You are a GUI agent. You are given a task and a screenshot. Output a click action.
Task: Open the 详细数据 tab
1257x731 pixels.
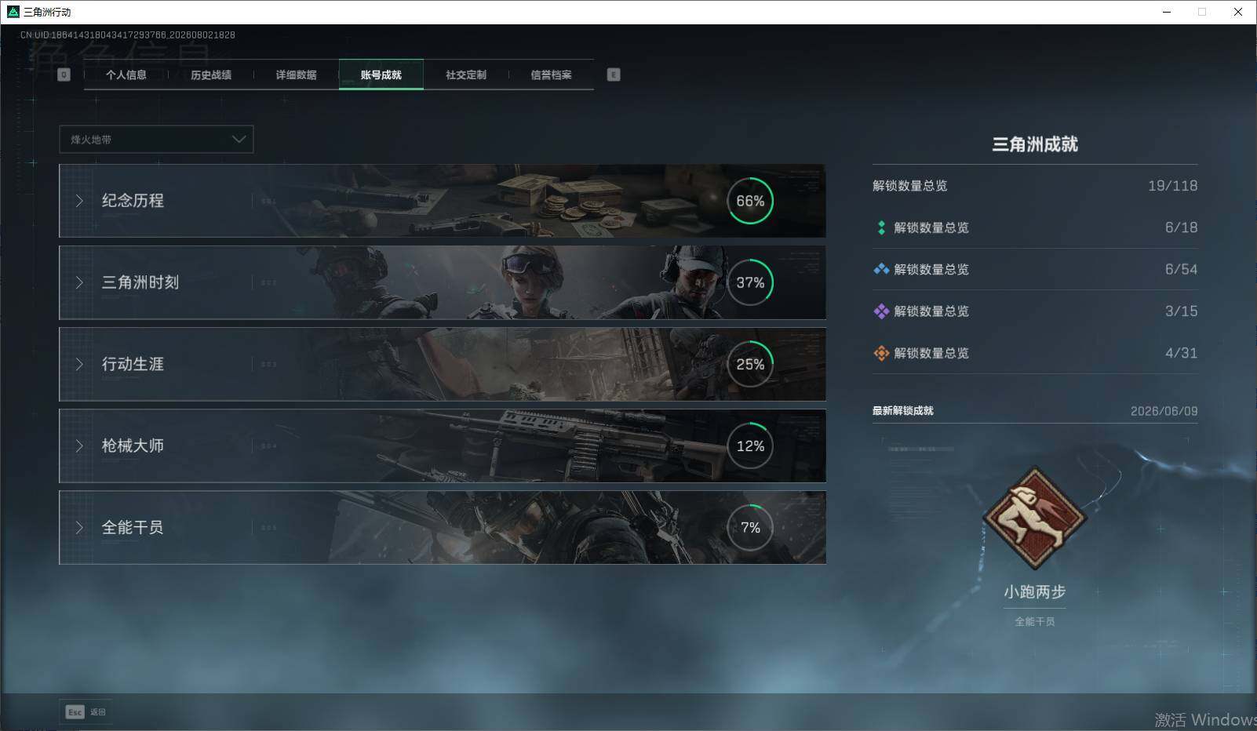tap(296, 75)
